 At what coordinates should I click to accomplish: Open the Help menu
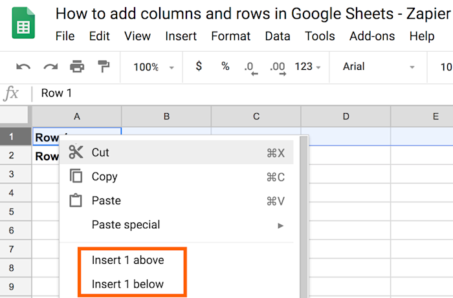(x=422, y=36)
